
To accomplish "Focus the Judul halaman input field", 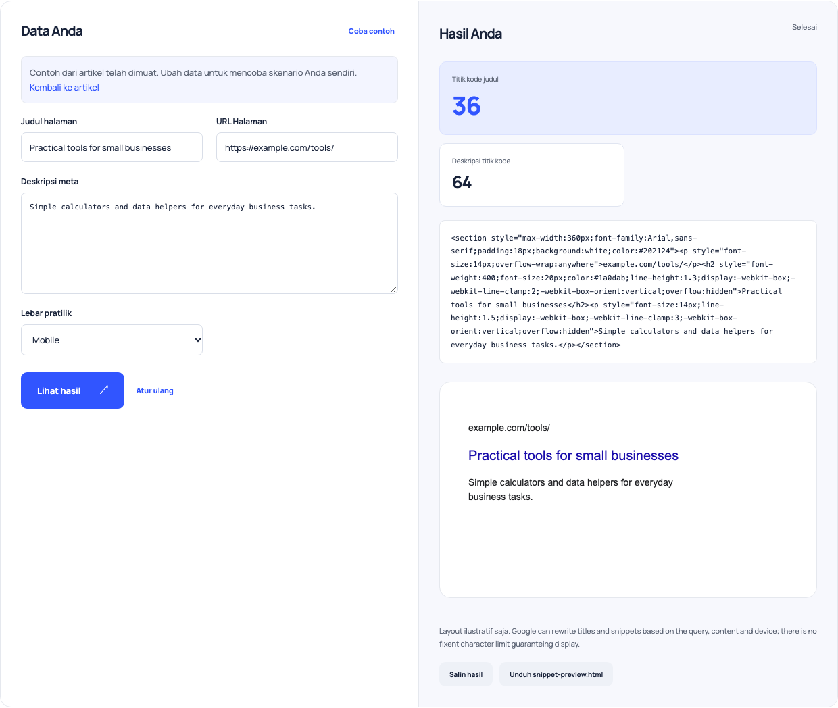I will pyautogui.click(x=112, y=147).
